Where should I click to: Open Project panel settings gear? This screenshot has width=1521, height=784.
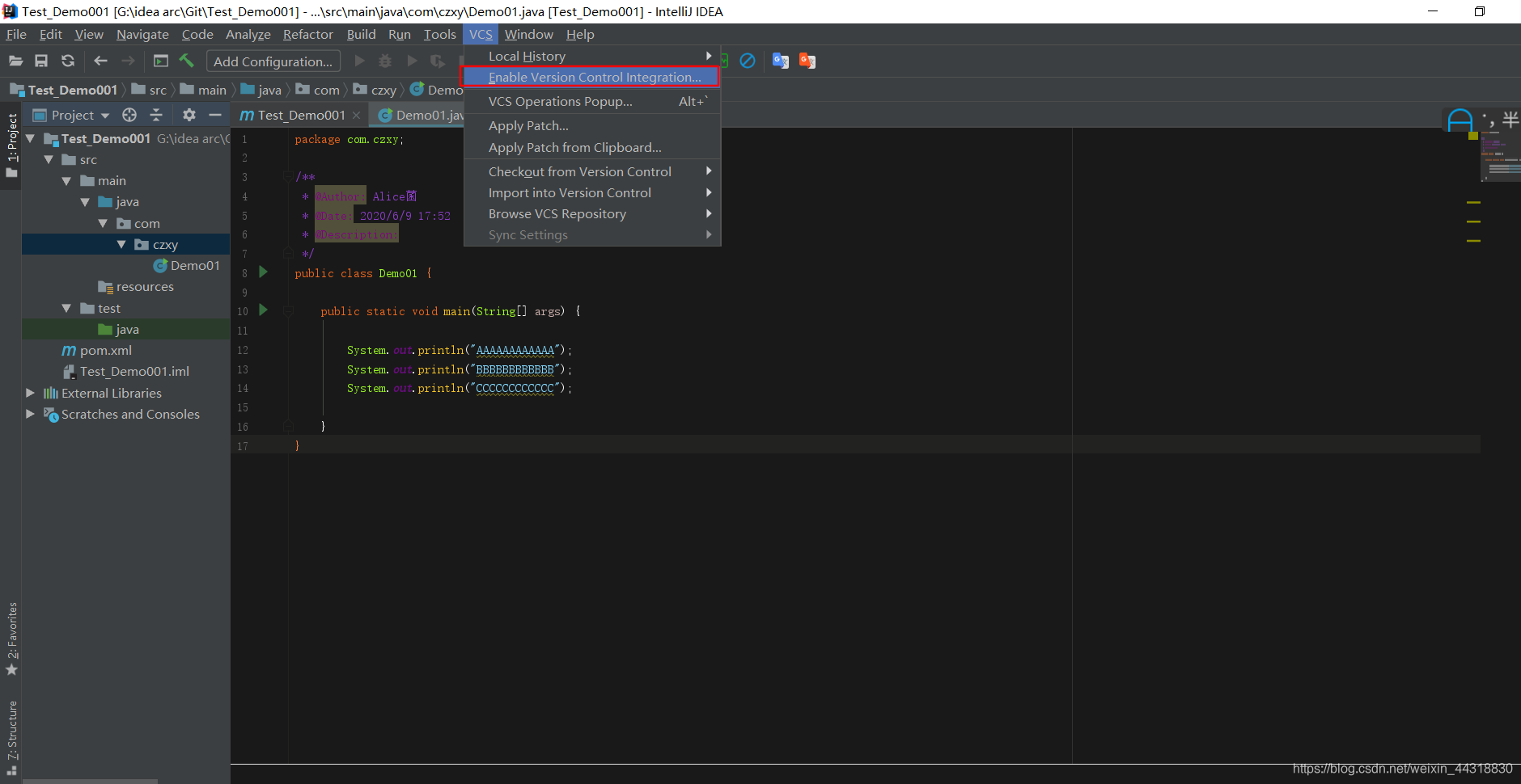click(189, 115)
